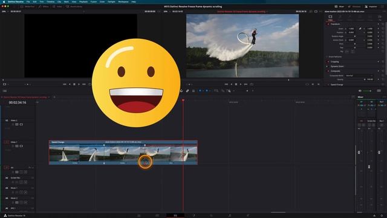
Task: Reset the Cropping section
Action: tap(383, 62)
